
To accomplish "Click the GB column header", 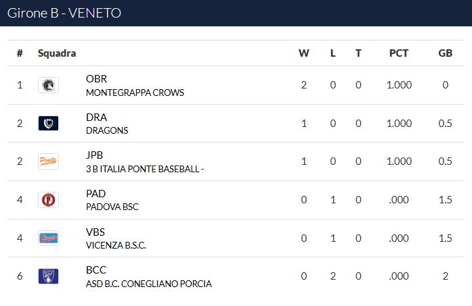I will click(x=445, y=53).
